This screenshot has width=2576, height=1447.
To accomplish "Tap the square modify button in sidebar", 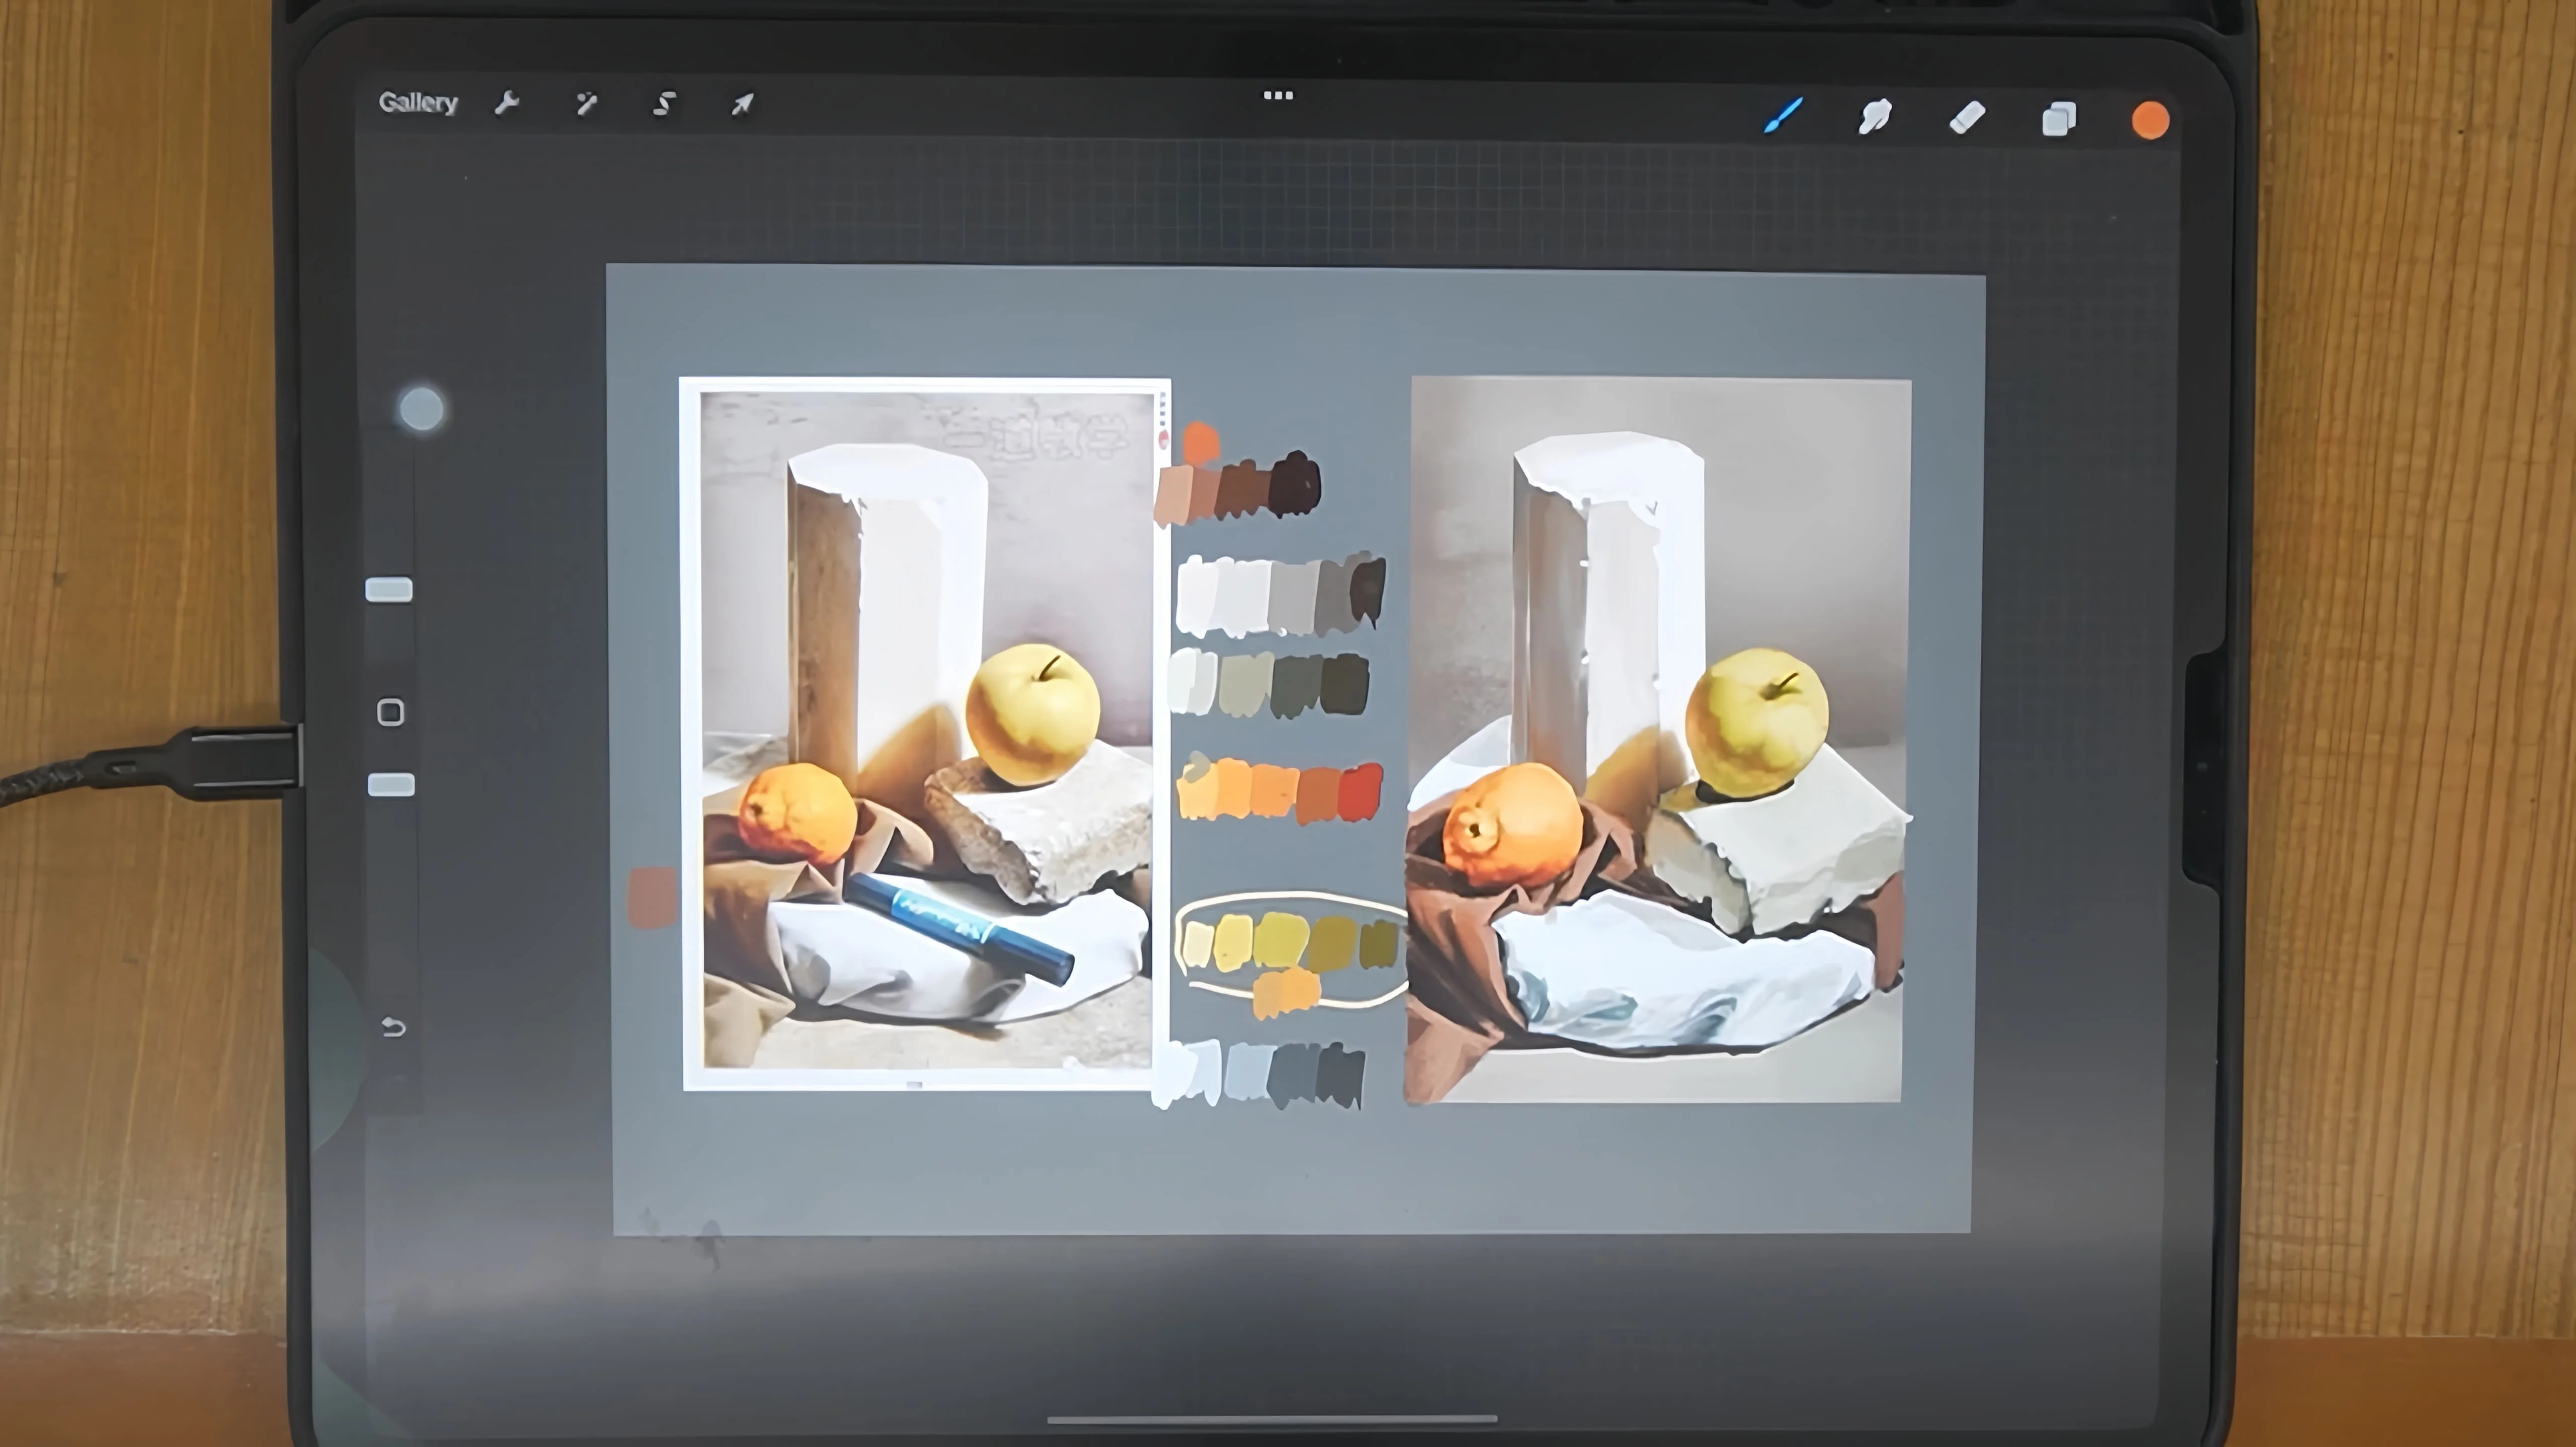I will [x=390, y=712].
